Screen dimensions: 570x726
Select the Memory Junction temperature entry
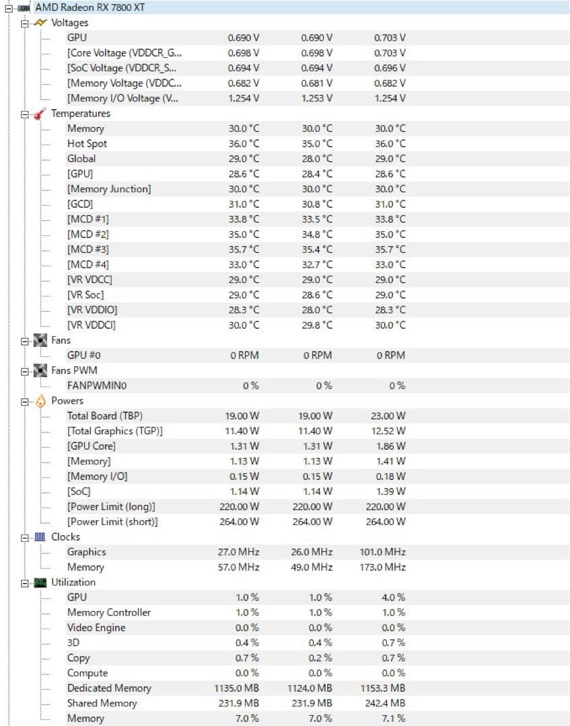(106, 189)
